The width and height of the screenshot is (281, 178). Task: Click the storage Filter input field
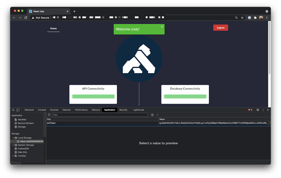pos(100,115)
